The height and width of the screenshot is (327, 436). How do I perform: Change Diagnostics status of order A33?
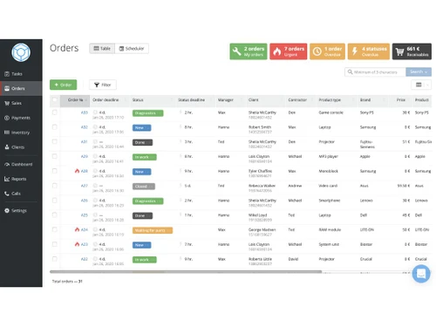147,113
